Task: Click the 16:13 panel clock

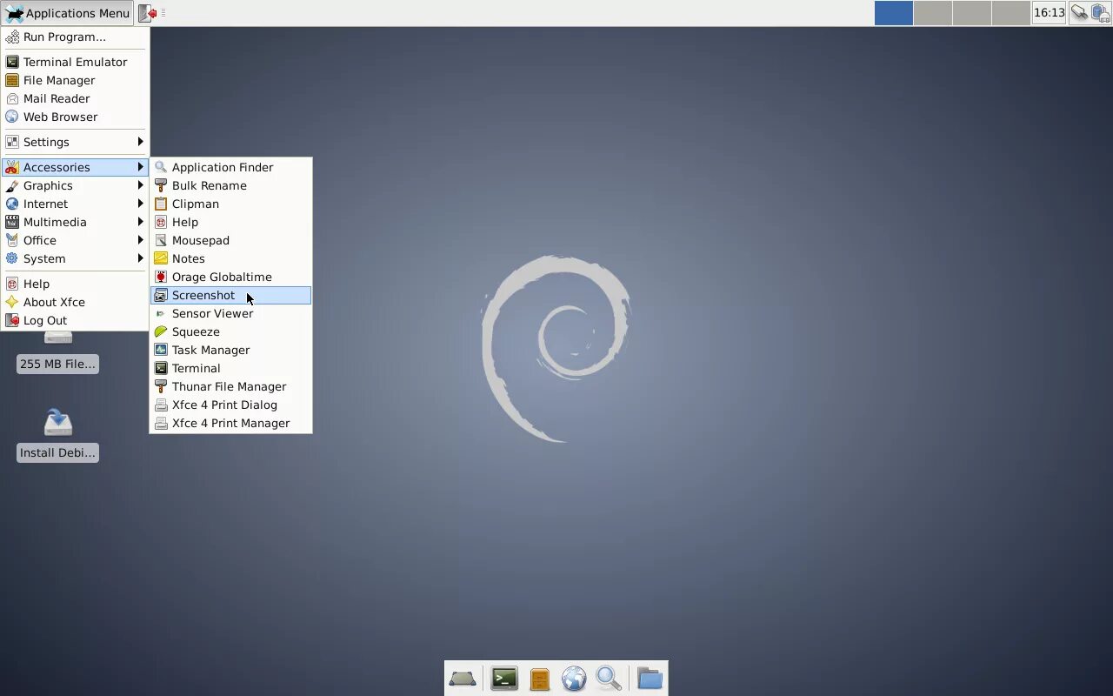Action: coord(1049,13)
